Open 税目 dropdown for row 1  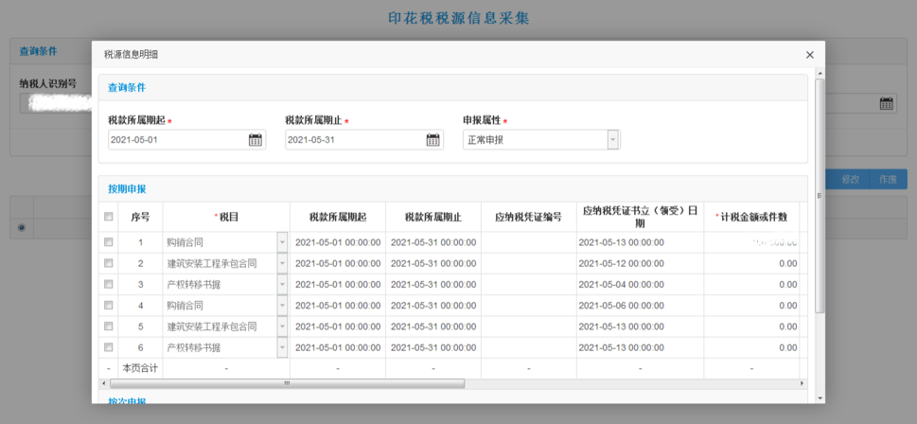click(x=282, y=242)
